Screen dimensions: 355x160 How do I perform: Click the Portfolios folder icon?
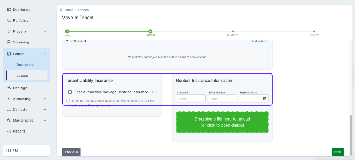click(x=9, y=21)
